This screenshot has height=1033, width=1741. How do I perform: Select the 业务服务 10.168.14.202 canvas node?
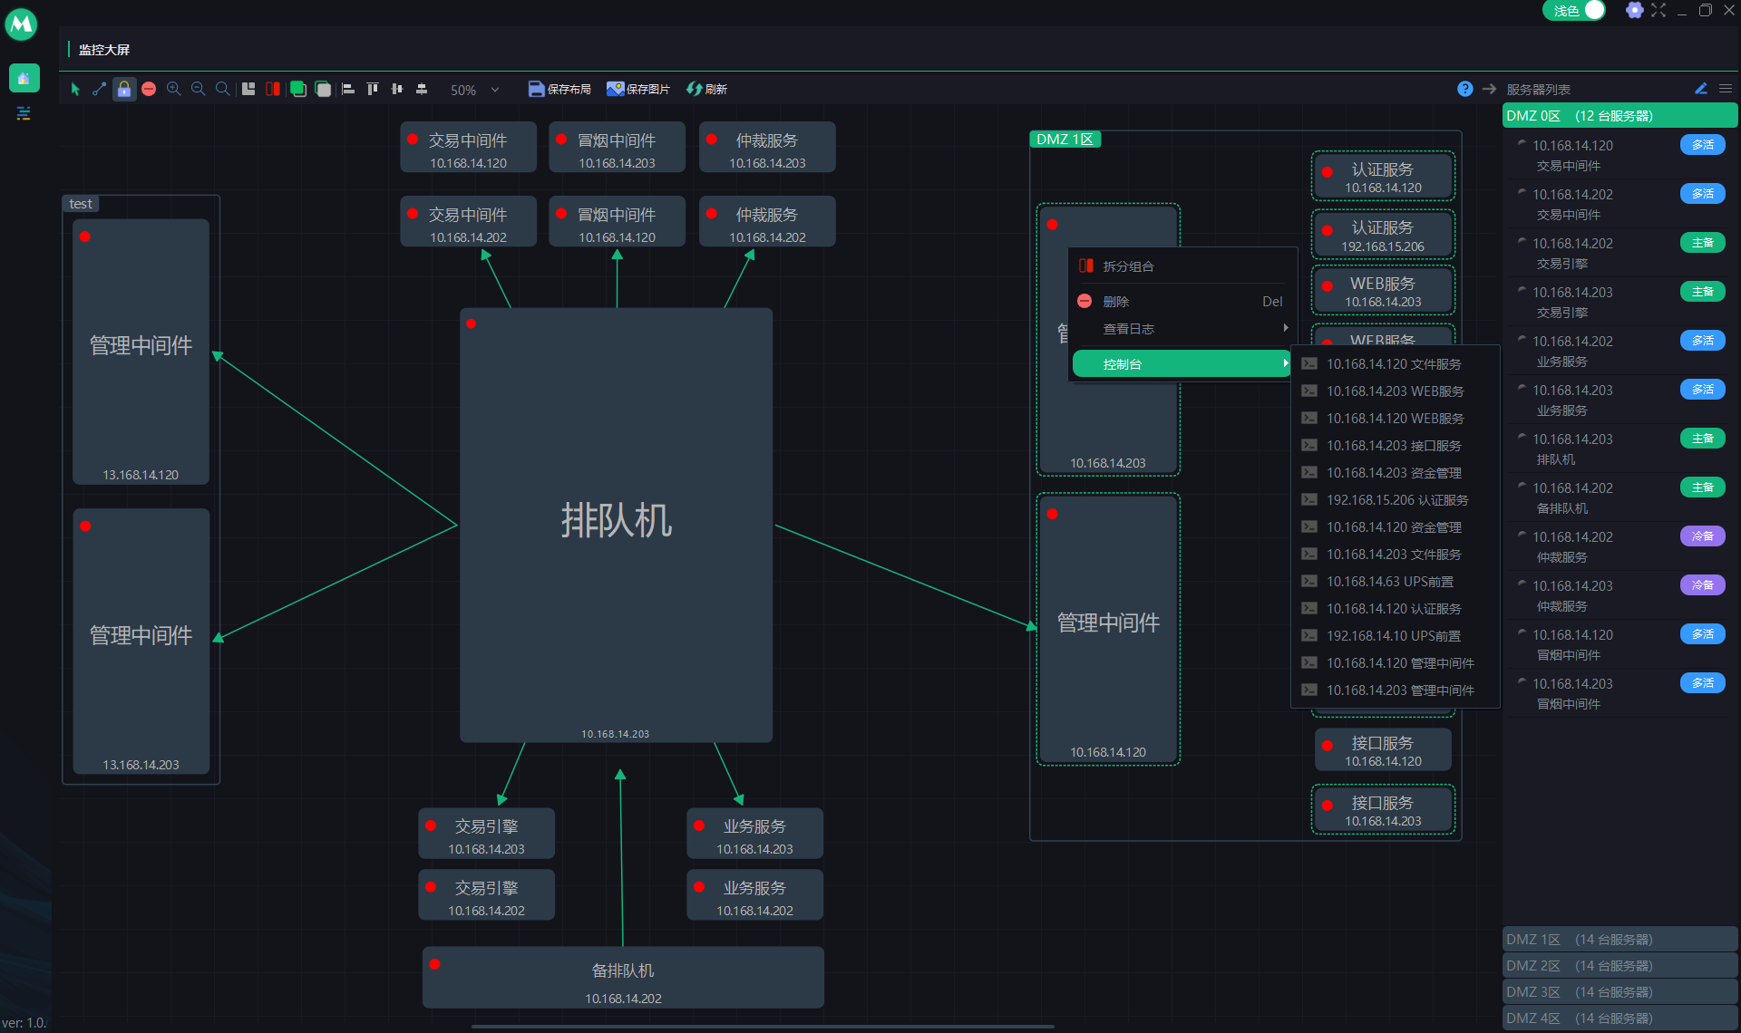(754, 895)
